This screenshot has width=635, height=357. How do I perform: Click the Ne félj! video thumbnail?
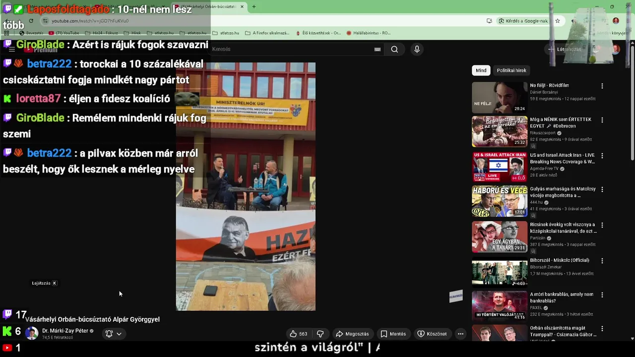(x=500, y=98)
